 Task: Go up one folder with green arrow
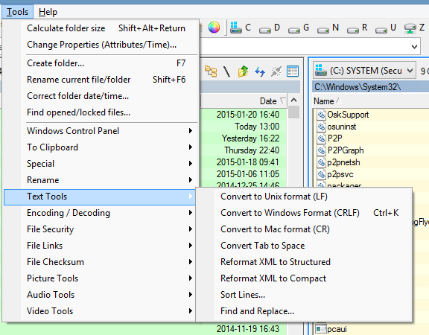click(243, 71)
